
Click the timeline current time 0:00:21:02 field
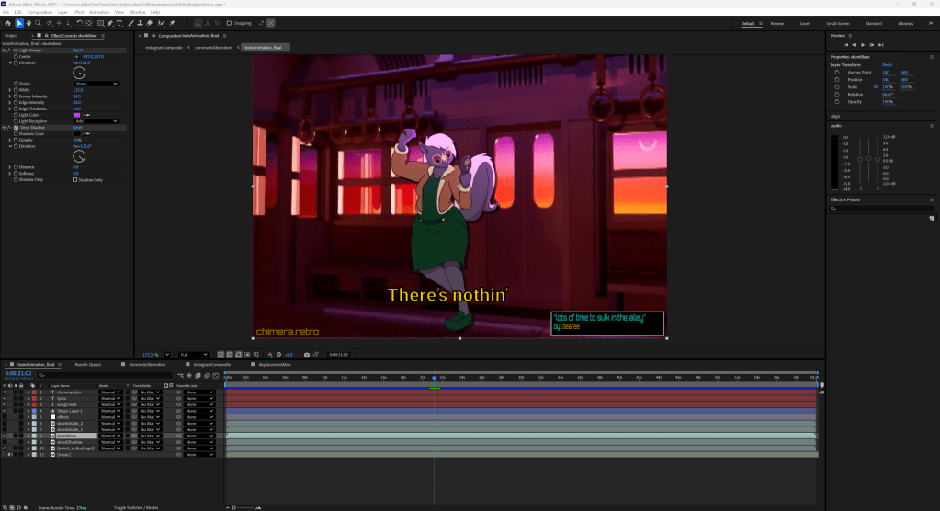(18, 374)
